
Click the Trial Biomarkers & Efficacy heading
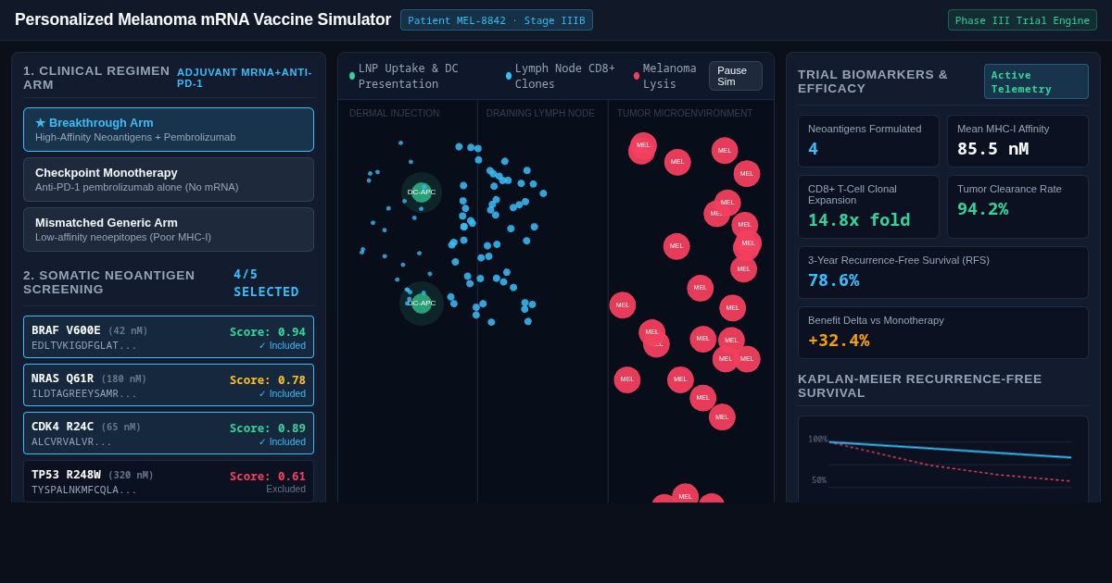pyautogui.click(x=873, y=81)
